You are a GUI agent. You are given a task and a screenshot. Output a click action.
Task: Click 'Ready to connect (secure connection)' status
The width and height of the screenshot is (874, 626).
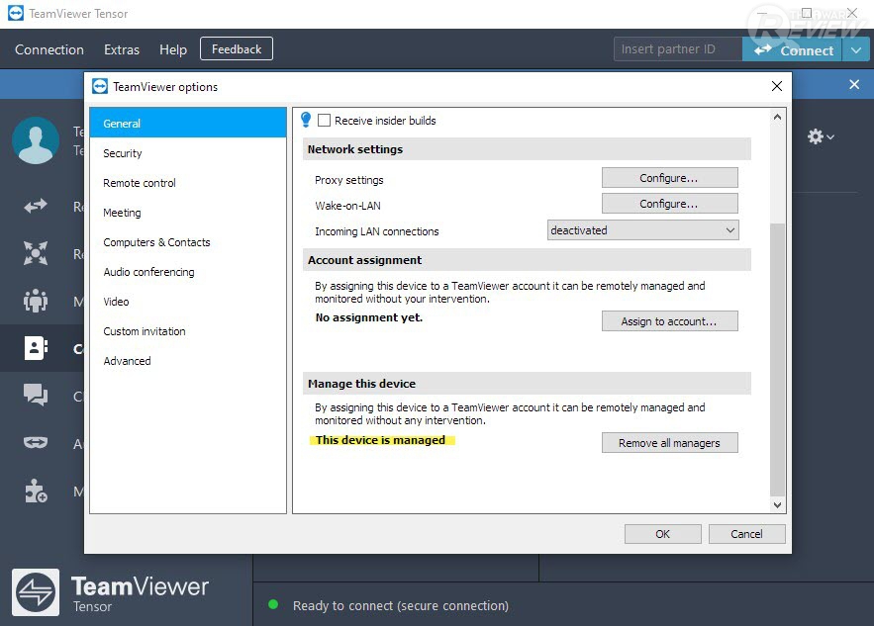(401, 605)
